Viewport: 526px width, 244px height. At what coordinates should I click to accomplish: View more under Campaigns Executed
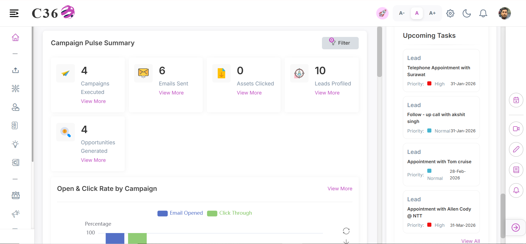click(93, 101)
